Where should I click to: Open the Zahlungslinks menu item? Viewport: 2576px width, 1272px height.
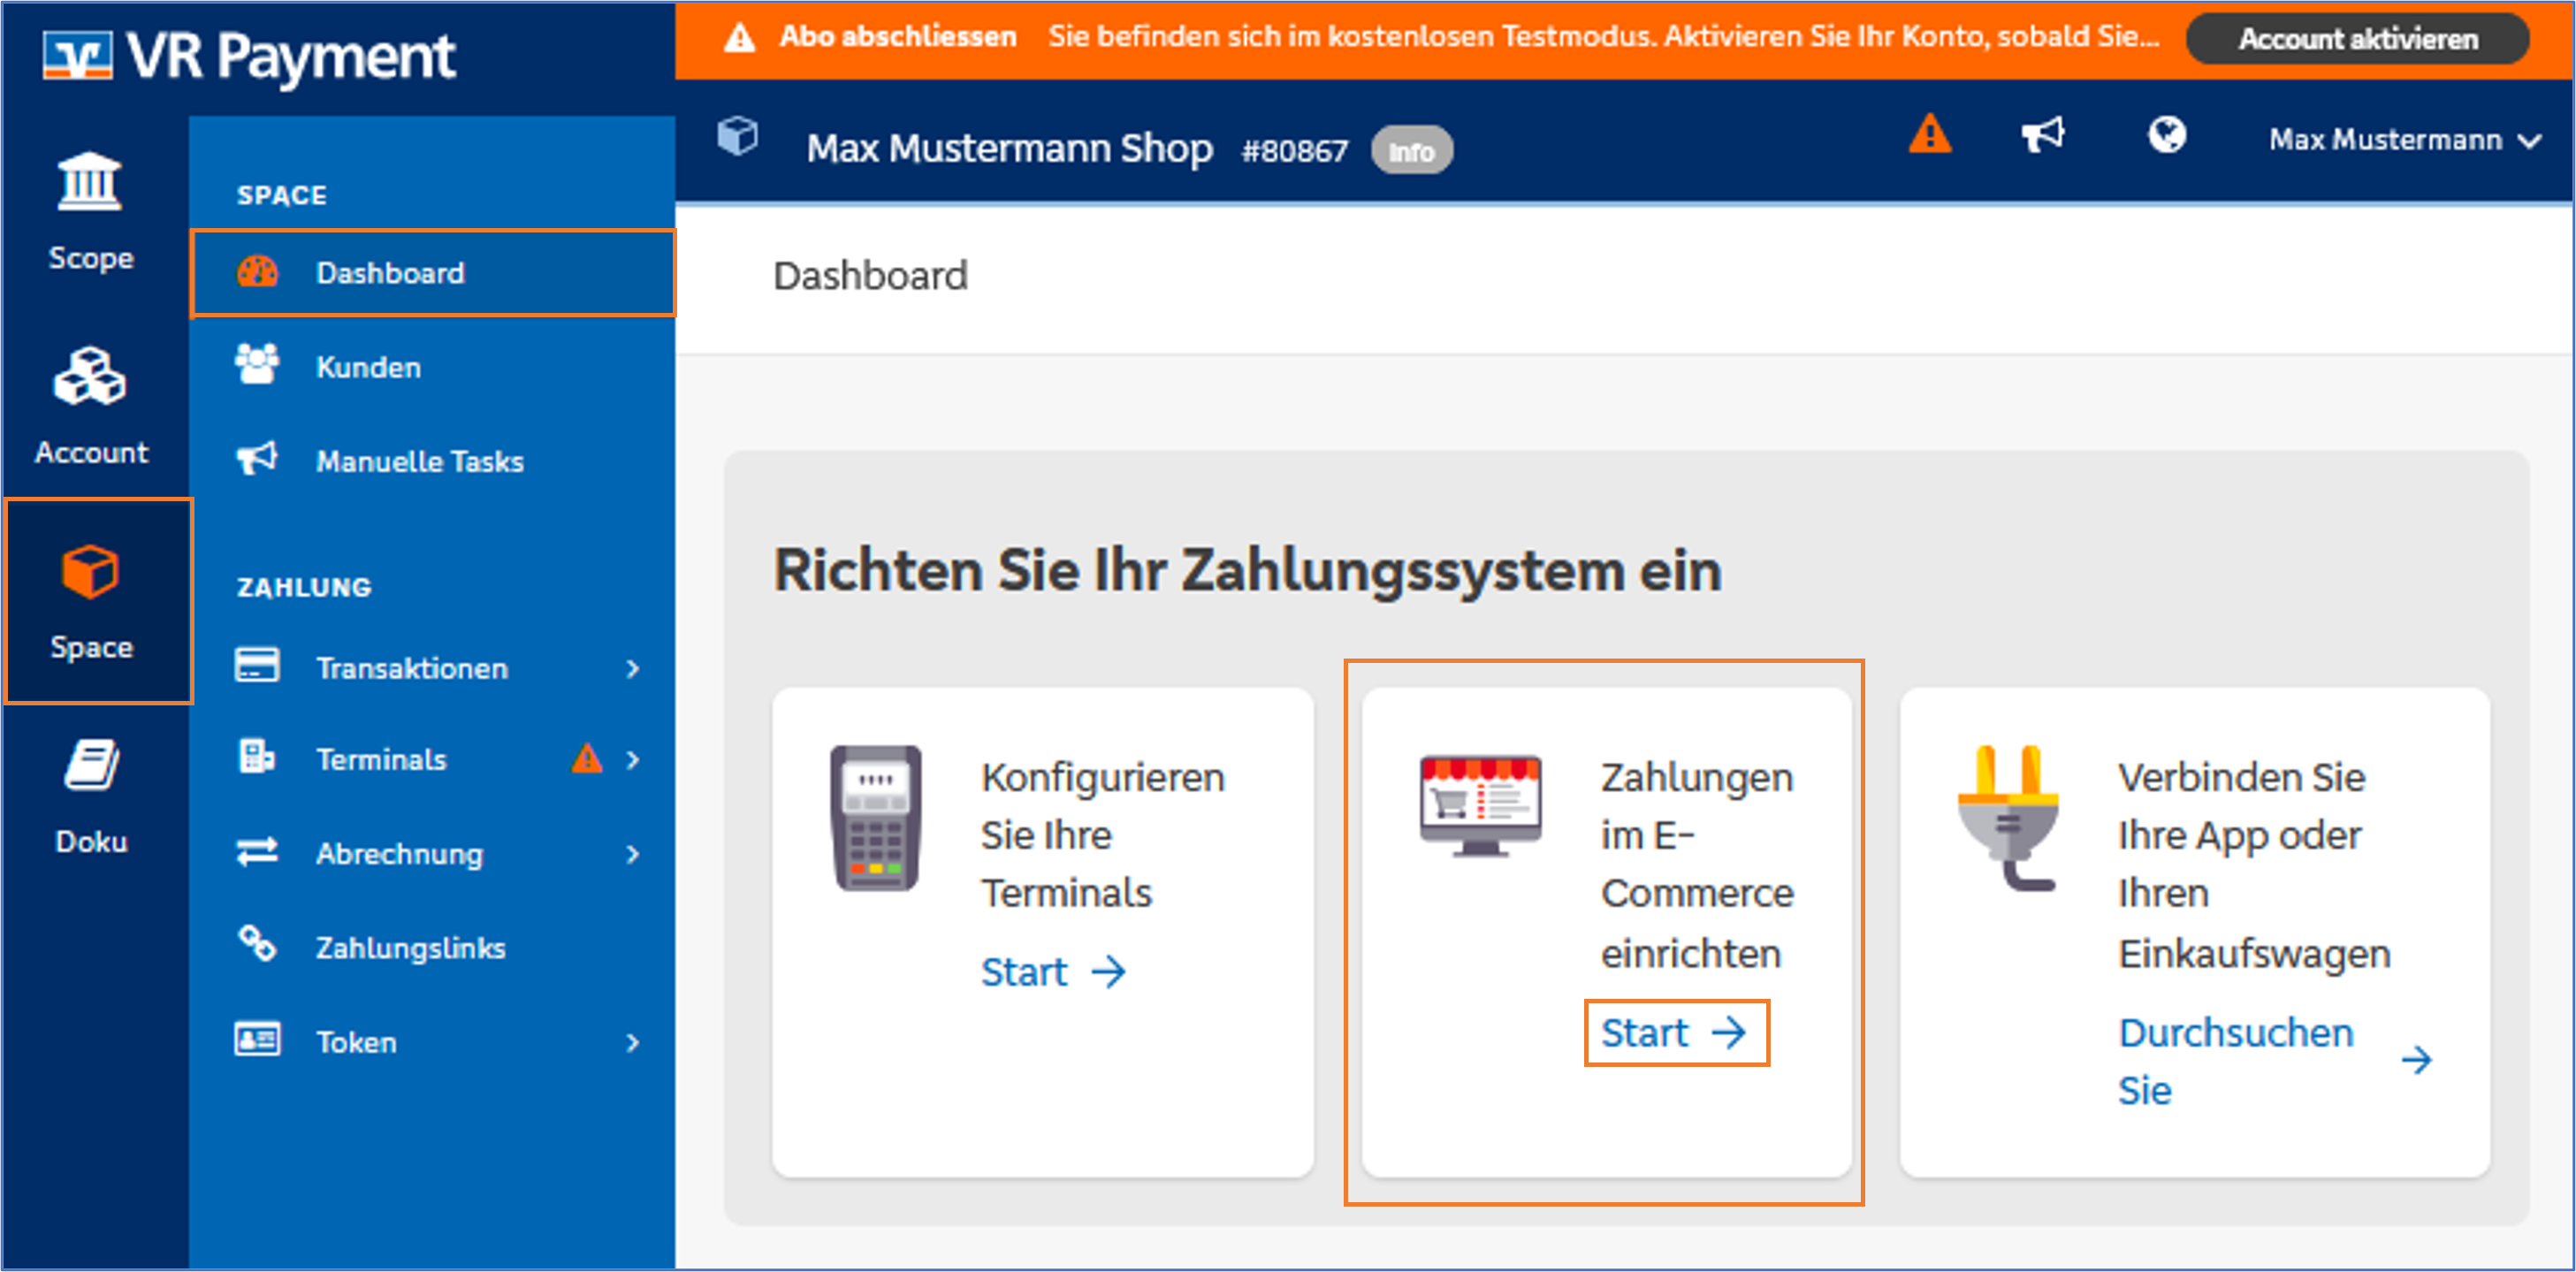(x=432, y=947)
